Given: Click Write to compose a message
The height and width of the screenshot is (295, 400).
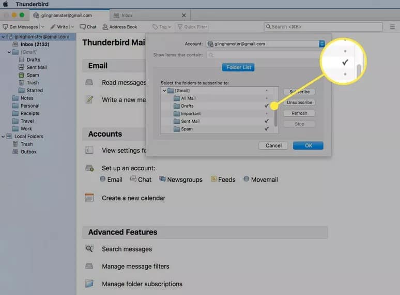Looking at the screenshot, I should tap(59, 27).
